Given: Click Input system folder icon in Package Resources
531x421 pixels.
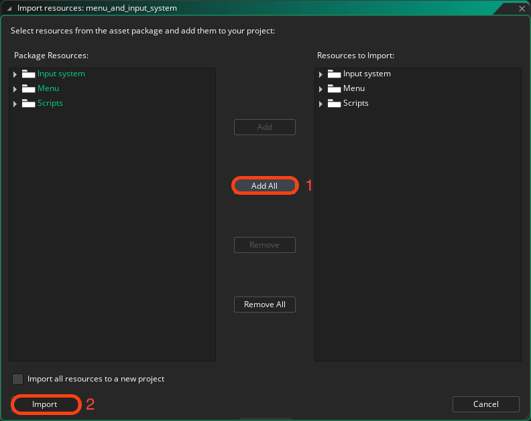Looking at the screenshot, I should click(28, 74).
